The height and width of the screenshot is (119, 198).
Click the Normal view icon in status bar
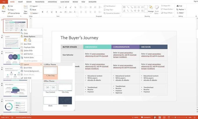[x=155, y=117]
